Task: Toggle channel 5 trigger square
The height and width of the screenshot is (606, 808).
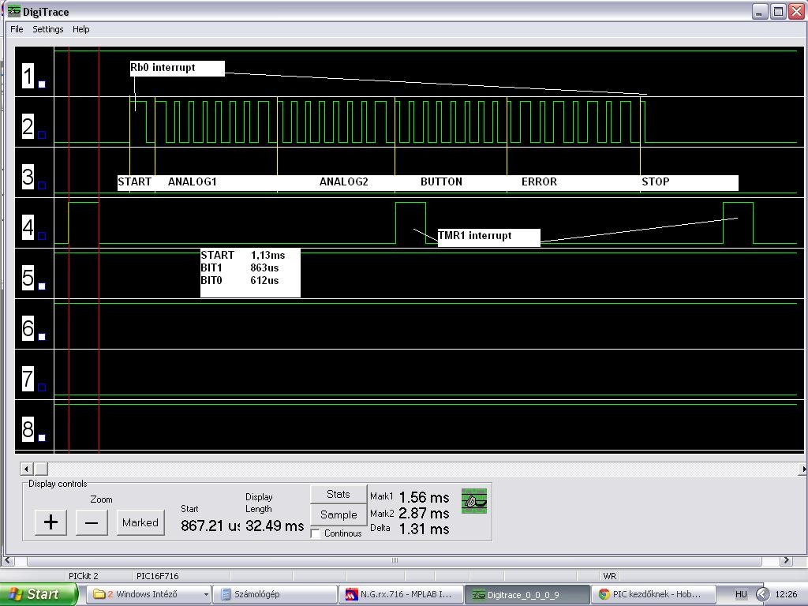Action: [42, 286]
